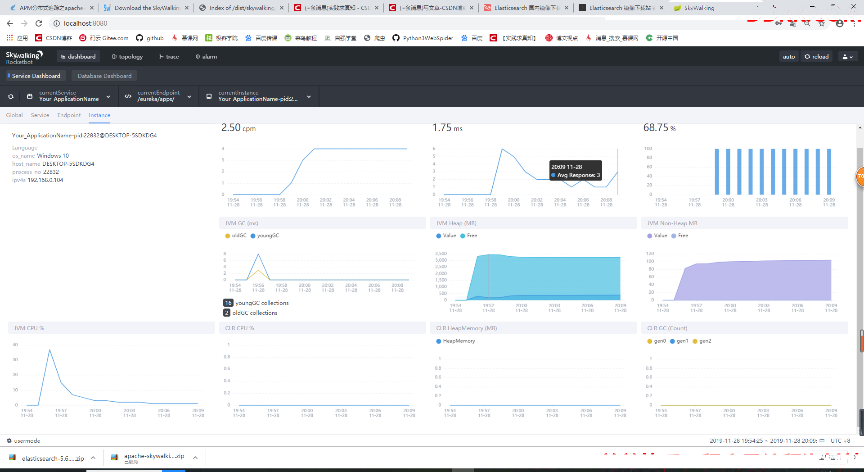Viewport: 864px width, 472px height.
Task: Open the Chrome apps grid bookmark
Action: (9, 38)
